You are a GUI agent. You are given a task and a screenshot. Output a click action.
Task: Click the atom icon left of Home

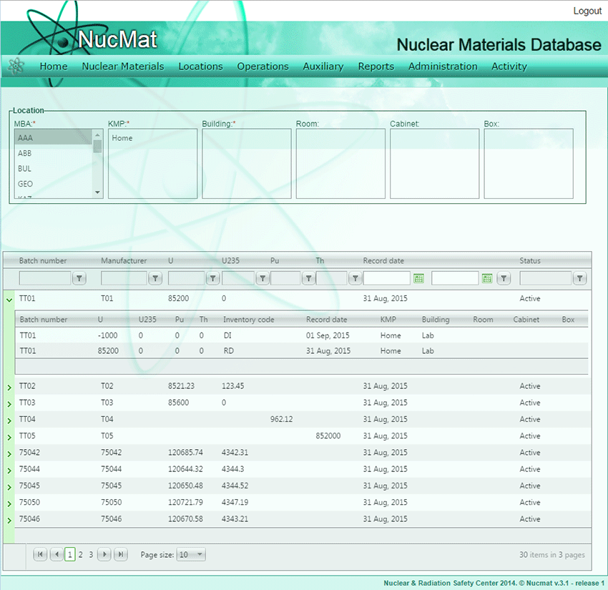(x=16, y=67)
